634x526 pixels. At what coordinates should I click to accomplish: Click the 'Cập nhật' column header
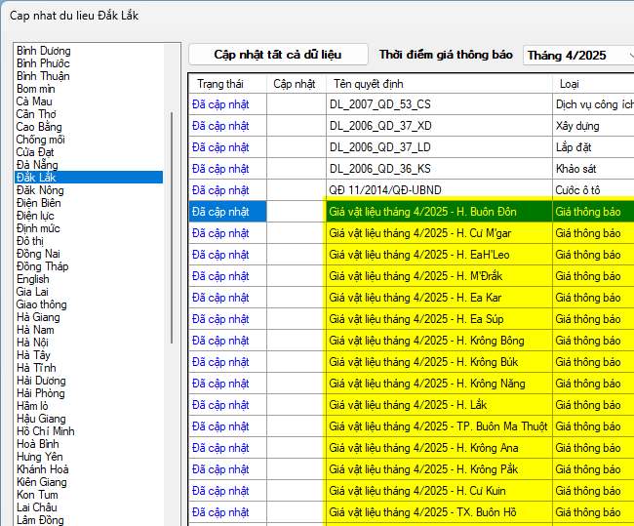pyautogui.click(x=297, y=84)
